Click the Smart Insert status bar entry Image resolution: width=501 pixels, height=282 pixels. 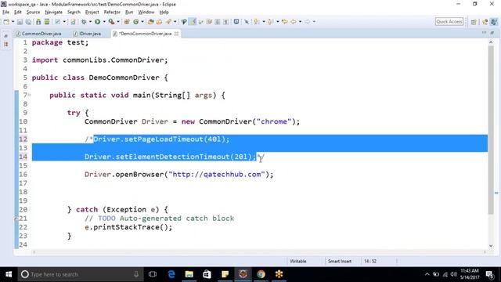click(x=339, y=261)
